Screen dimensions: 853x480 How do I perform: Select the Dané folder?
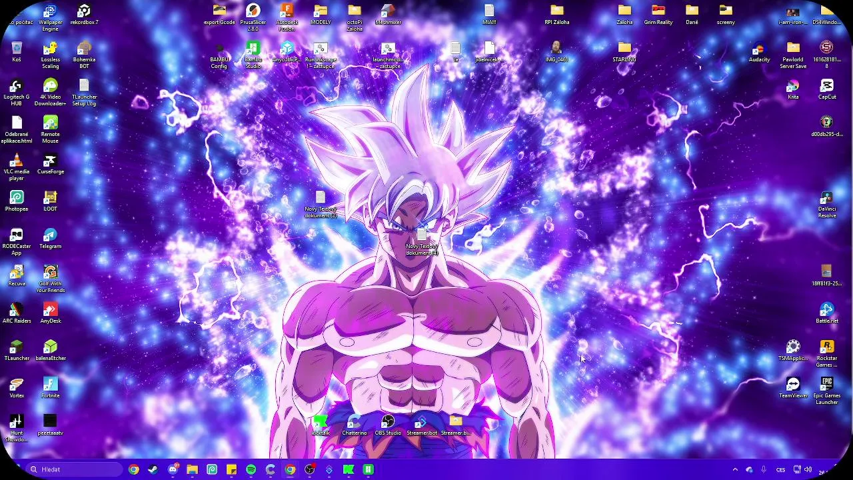pos(692,15)
